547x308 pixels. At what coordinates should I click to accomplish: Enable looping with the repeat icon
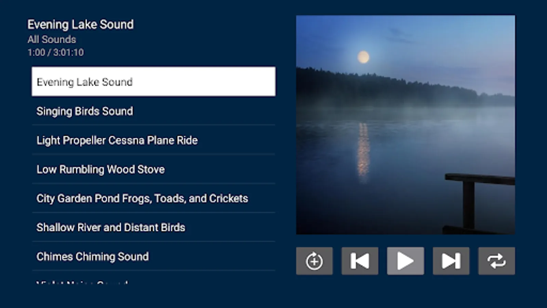coord(496,260)
